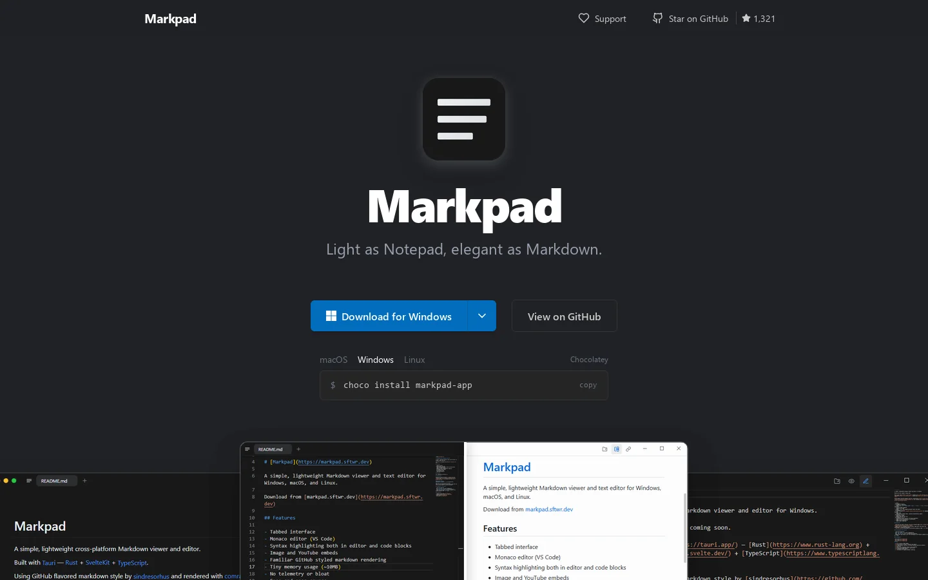Click the minimap in center editor pane

(x=446, y=476)
